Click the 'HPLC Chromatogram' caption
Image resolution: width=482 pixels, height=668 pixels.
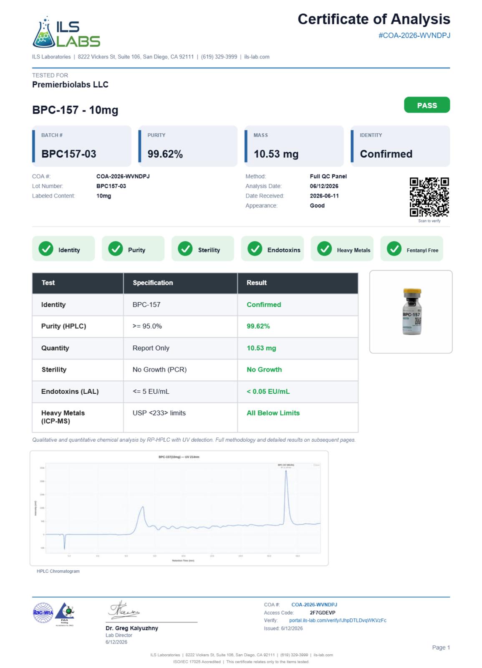(x=58, y=571)
